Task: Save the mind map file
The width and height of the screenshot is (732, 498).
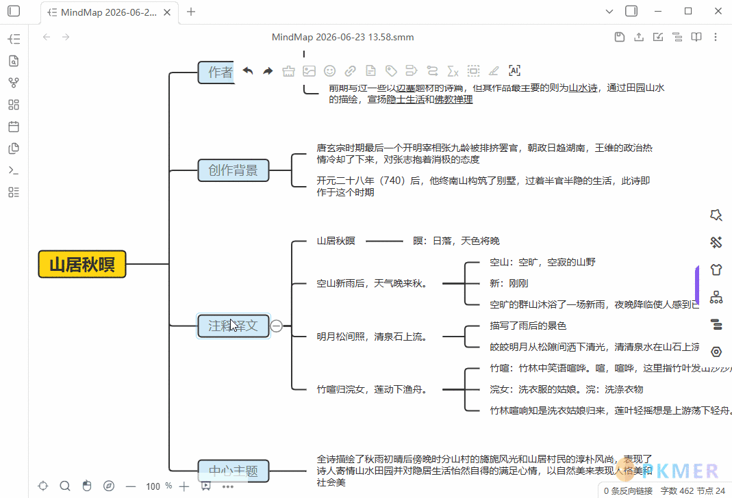Action: pos(620,37)
